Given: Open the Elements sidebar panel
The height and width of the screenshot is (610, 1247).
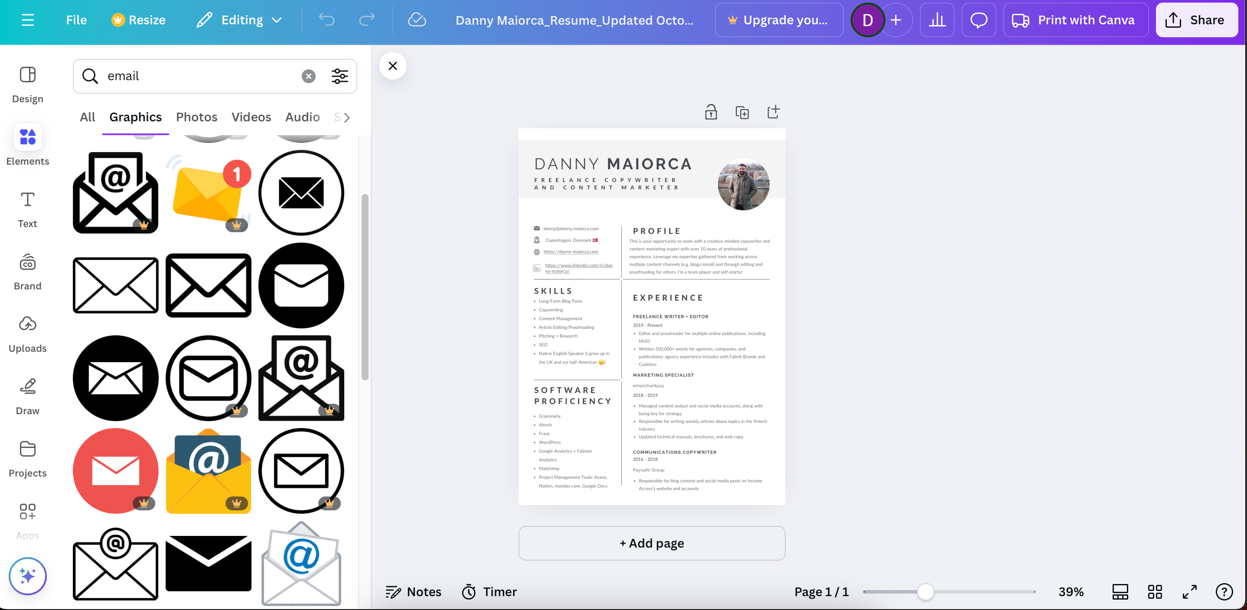Looking at the screenshot, I should pyautogui.click(x=28, y=146).
